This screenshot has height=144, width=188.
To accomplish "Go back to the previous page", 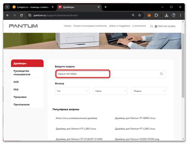I will point(8,15).
